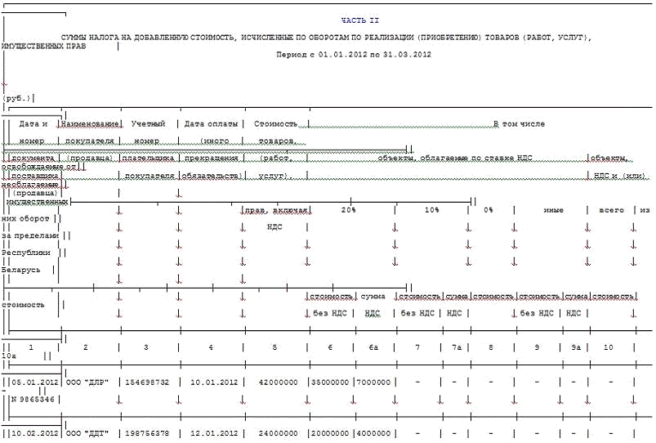Select the иные header

554,210
